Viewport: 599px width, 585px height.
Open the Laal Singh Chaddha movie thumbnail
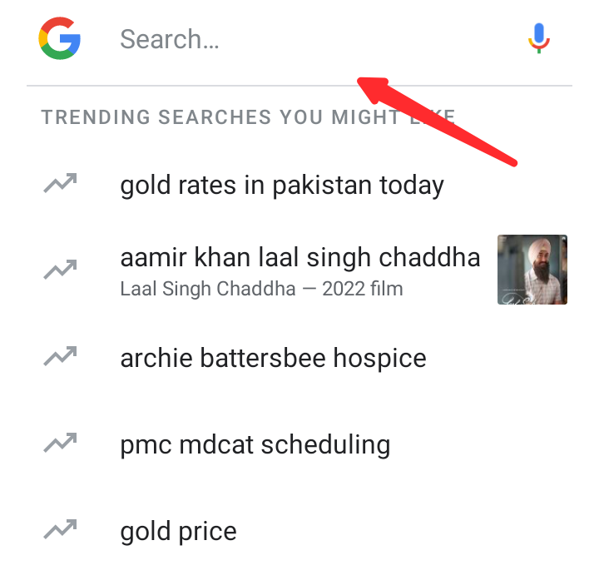tap(532, 270)
